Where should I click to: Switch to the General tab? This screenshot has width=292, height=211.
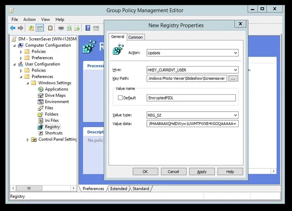[118, 36]
